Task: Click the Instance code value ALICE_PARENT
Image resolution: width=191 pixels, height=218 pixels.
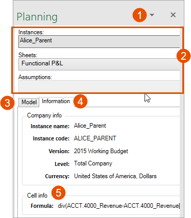Action: coord(95,138)
